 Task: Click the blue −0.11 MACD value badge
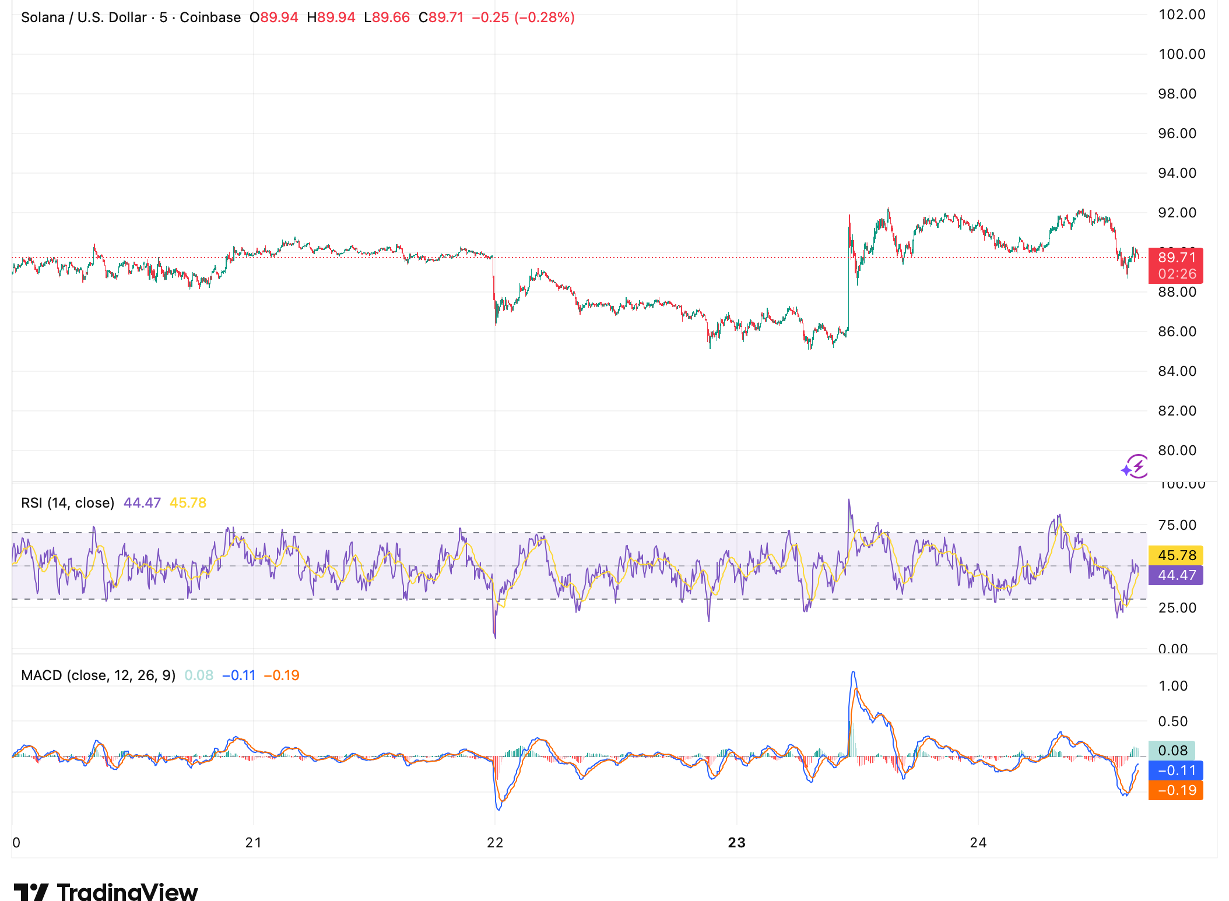(1175, 770)
